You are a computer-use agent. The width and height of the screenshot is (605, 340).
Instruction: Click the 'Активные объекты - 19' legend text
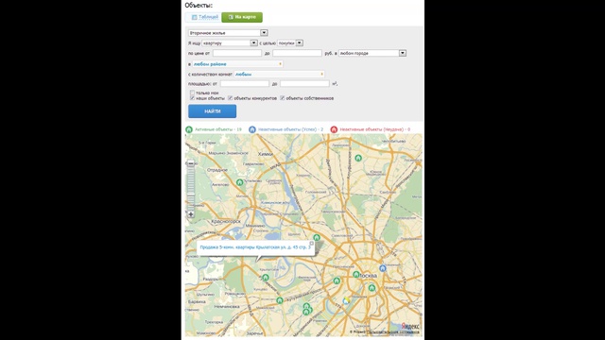pyautogui.click(x=218, y=129)
